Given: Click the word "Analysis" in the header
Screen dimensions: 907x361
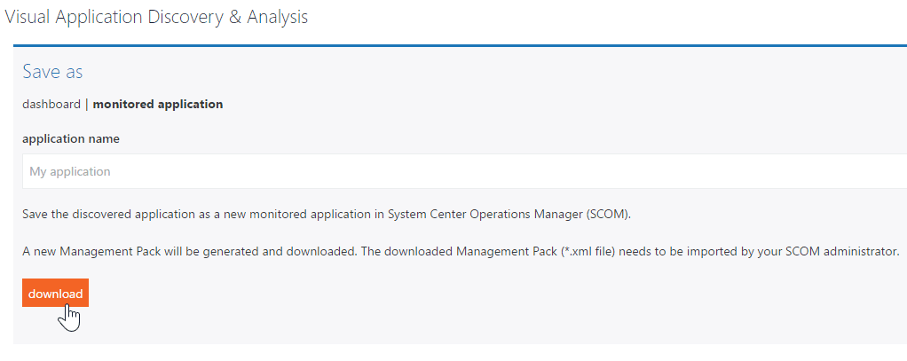Looking at the screenshot, I should point(278,17).
